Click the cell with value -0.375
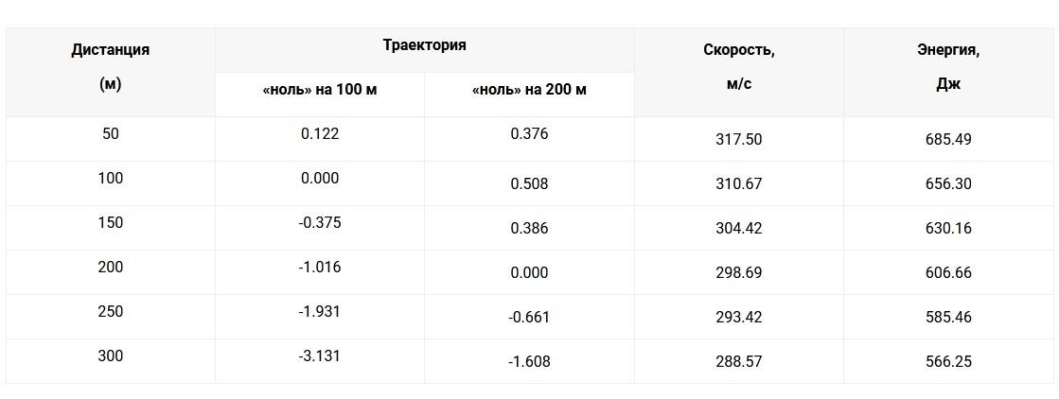This screenshot has width=1059, height=399. [320, 223]
